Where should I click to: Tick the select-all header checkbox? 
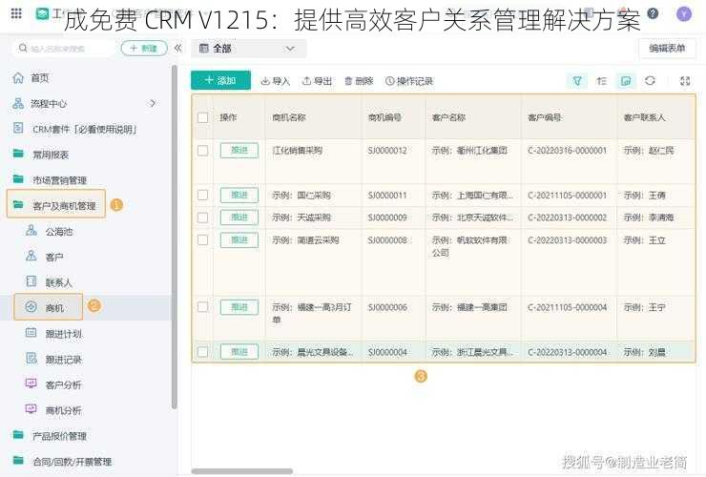click(202, 117)
